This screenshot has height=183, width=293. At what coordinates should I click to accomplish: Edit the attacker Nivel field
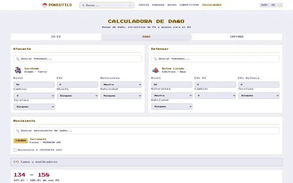point(34,85)
